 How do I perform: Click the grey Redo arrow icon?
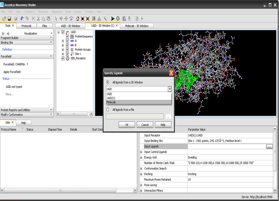pyautogui.click(x=27, y=19)
